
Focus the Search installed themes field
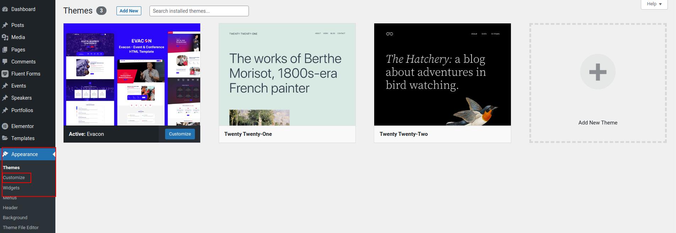pos(199,11)
